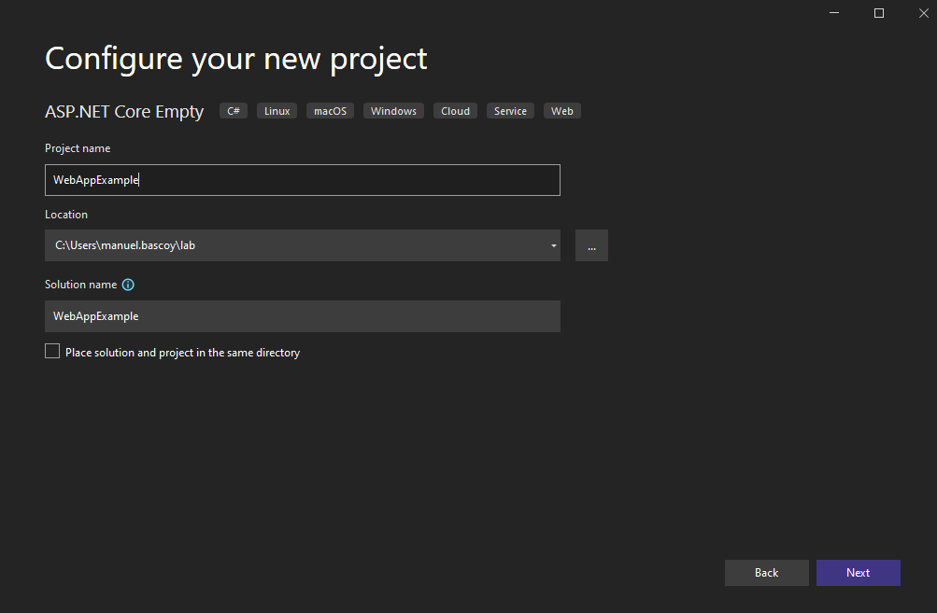Go back using the Back button
The height and width of the screenshot is (613, 937).
pyautogui.click(x=766, y=573)
